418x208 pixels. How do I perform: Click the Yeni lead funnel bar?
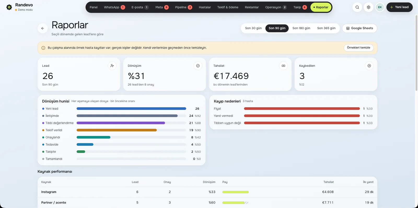[x=131, y=109]
